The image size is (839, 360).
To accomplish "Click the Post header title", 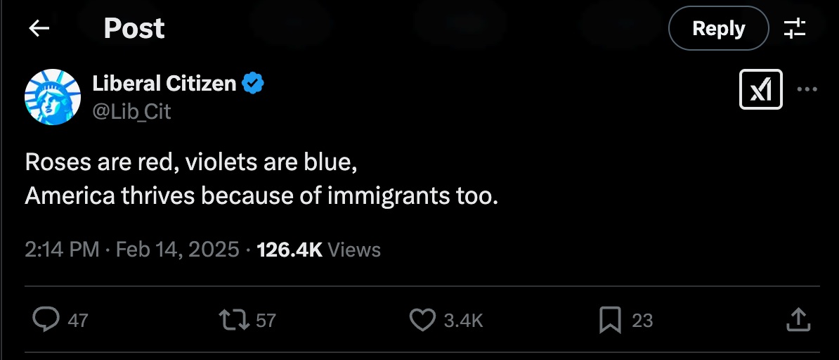I will 134,28.
